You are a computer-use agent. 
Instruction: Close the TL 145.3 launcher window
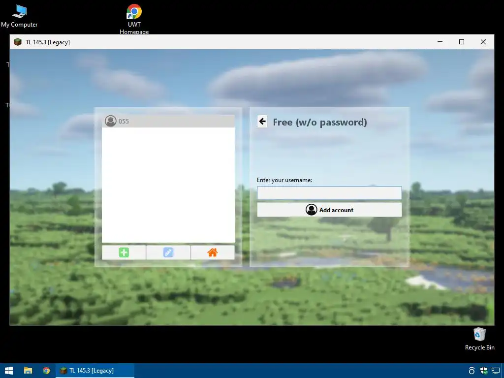[483, 42]
